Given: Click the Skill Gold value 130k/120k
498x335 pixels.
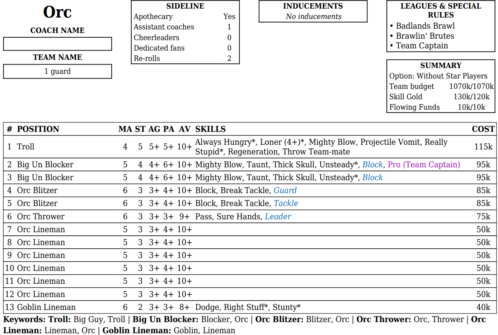Looking at the screenshot, I should (471, 97).
